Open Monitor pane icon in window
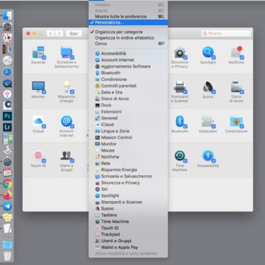The width and height of the screenshot is (265, 265). click(38, 87)
